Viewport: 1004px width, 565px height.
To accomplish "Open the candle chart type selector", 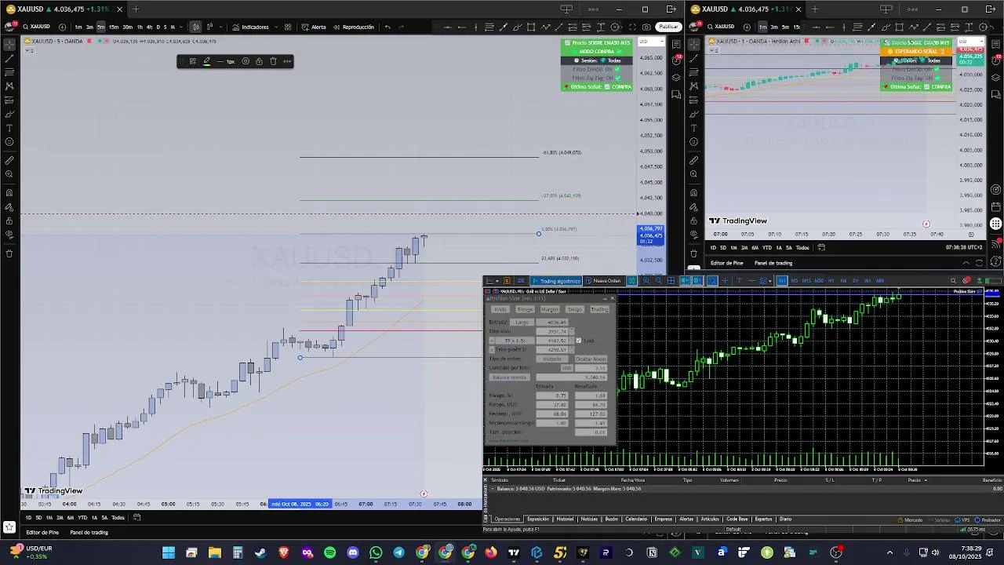I will point(196,27).
